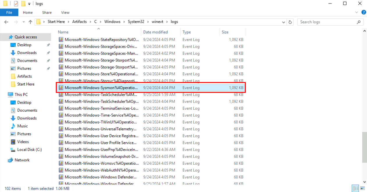Open the Help question mark icon

364,13
